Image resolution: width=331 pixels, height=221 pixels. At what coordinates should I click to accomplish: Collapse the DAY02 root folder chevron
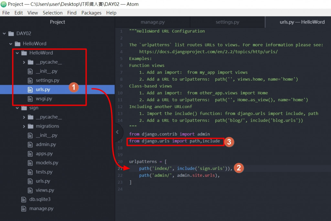4,34
